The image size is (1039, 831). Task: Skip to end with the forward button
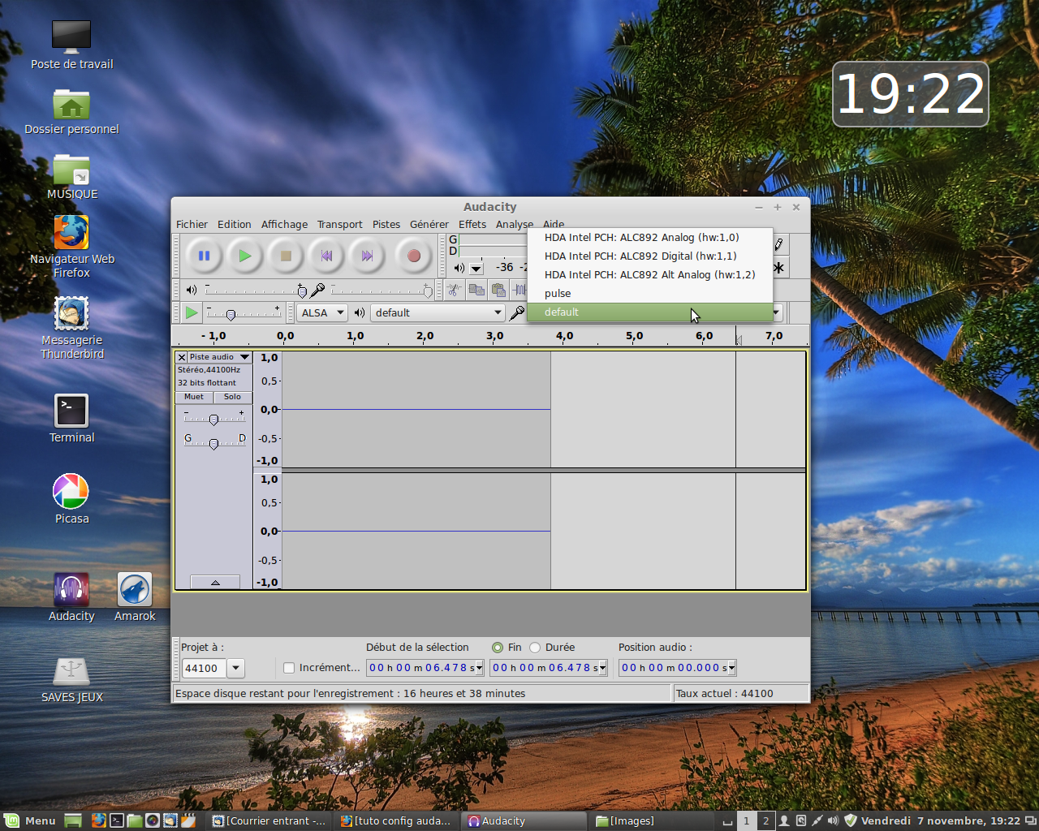[367, 256]
